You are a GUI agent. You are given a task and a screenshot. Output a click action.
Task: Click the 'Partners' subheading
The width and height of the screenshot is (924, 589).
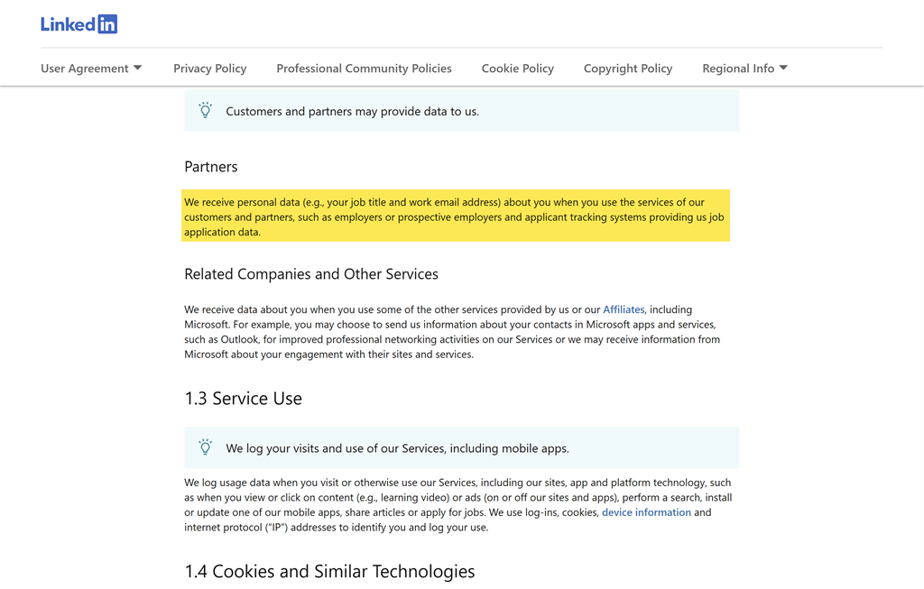tap(211, 167)
